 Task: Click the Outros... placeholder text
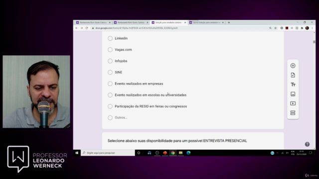coord(121,118)
